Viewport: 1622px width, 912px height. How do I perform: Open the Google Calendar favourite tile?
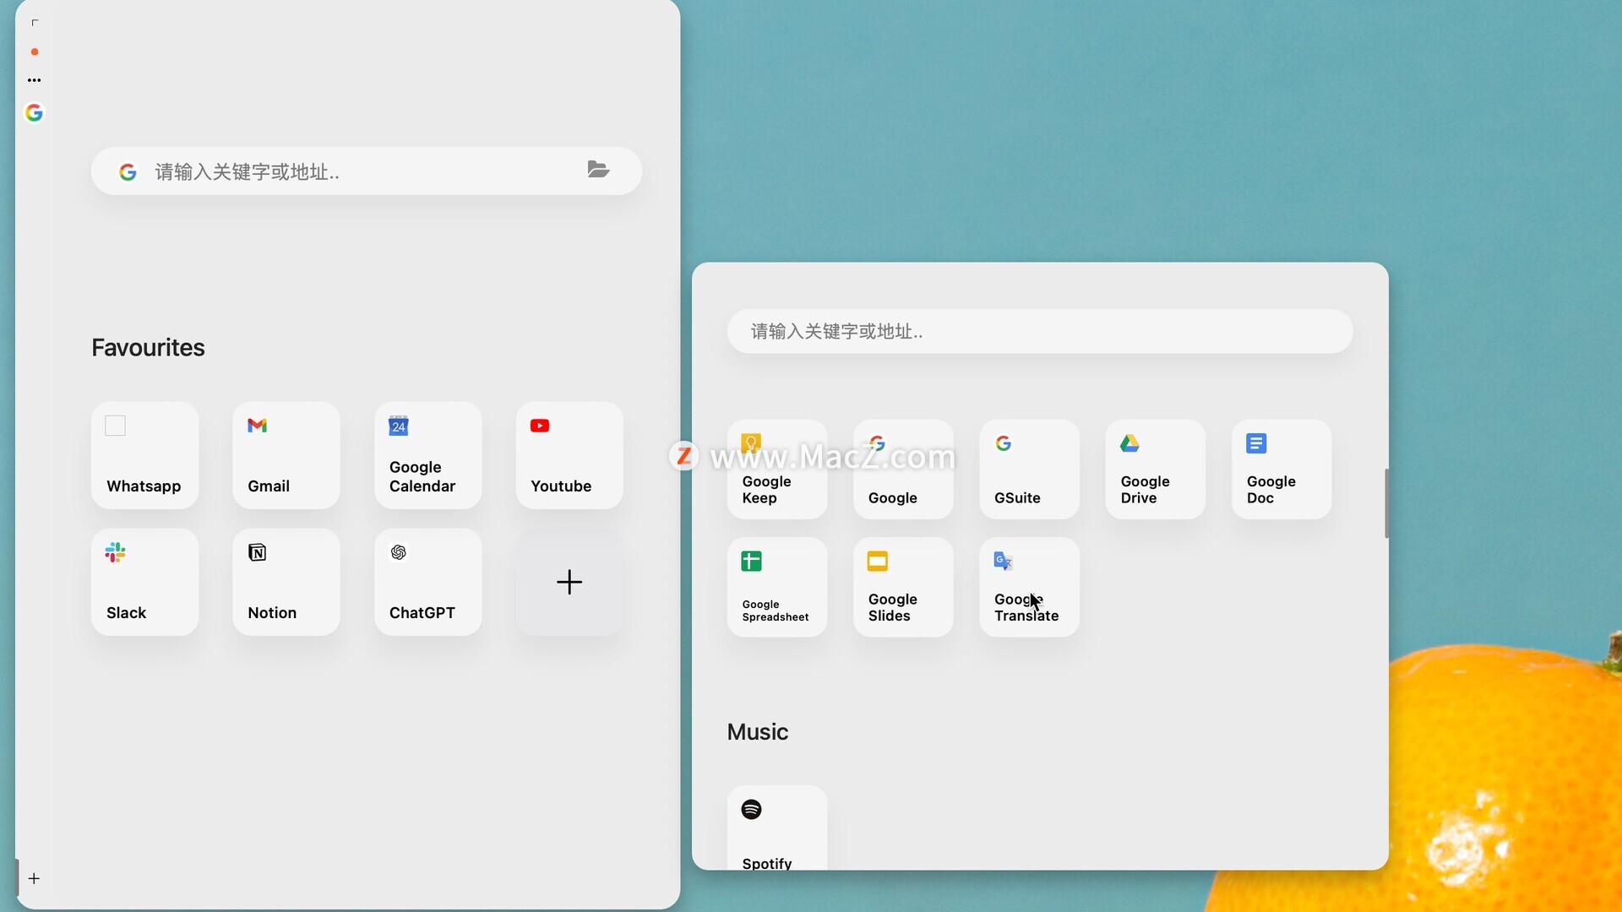pos(427,455)
